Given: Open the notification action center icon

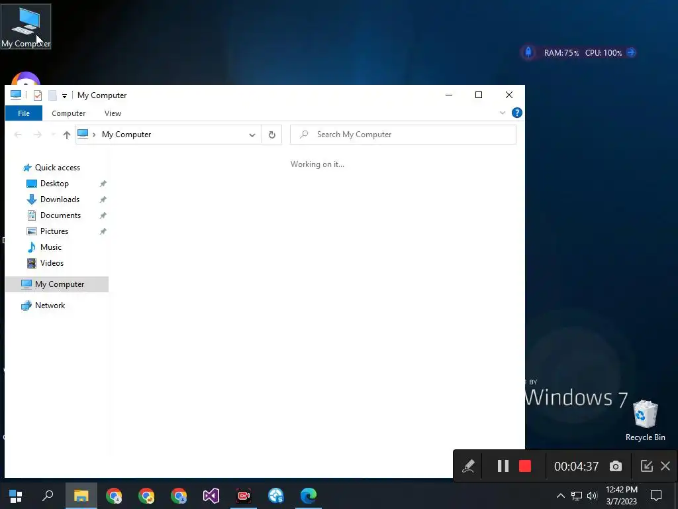Looking at the screenshot, I should [656, 496].
